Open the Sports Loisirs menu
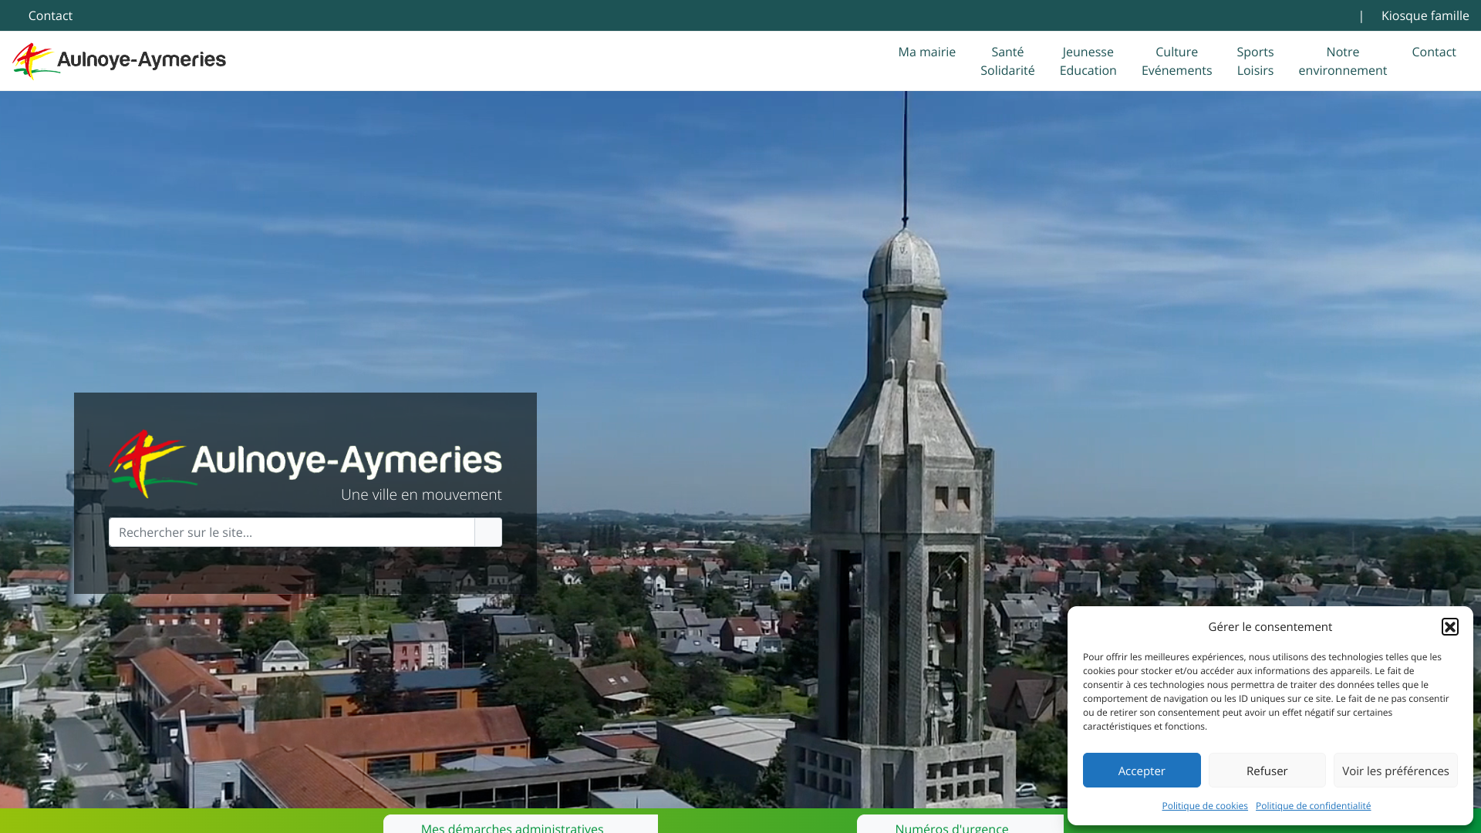This screenshot has height=833, width=1481. pyautogui.click(x=1255, y=61)
